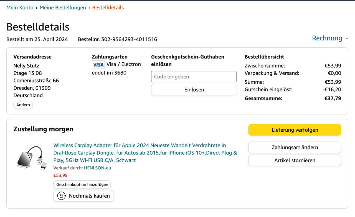Image resolution: width=355 pixels, height=217 pixels.
Task: Go to Mein Konto breadcrumb
Action: click(x=20, y=7)
